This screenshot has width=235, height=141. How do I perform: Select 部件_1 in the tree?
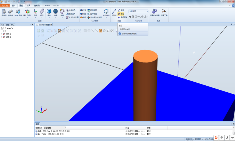coord(7,34)
